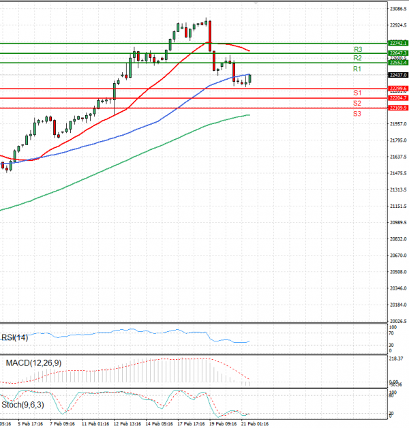
Task: Click the 12 Feb 13:16 time label
Action: [127, 424]
